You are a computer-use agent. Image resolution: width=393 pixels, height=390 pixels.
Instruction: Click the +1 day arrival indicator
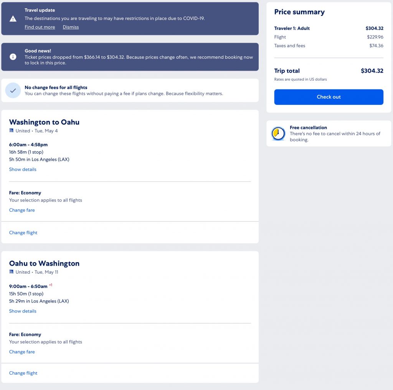tap(51, 285)
